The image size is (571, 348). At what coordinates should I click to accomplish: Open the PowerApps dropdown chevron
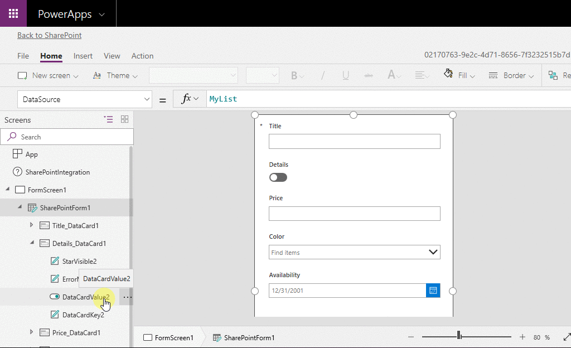pos(102,14)
